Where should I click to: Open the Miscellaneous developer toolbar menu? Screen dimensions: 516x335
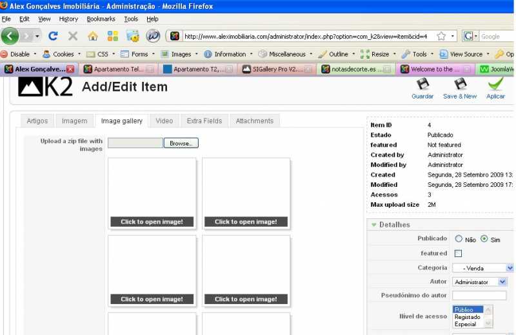pyautogui.click(x=285, y=54)
